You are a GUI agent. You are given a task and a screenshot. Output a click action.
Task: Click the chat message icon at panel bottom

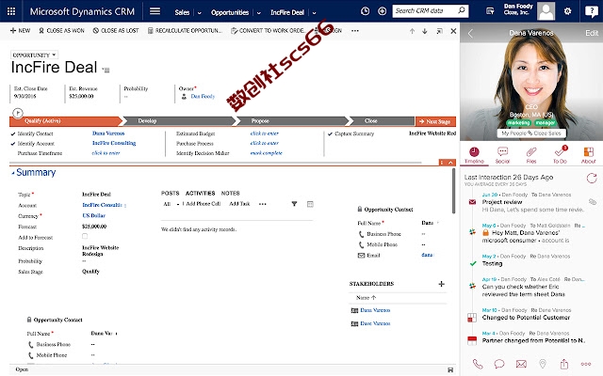499,364
